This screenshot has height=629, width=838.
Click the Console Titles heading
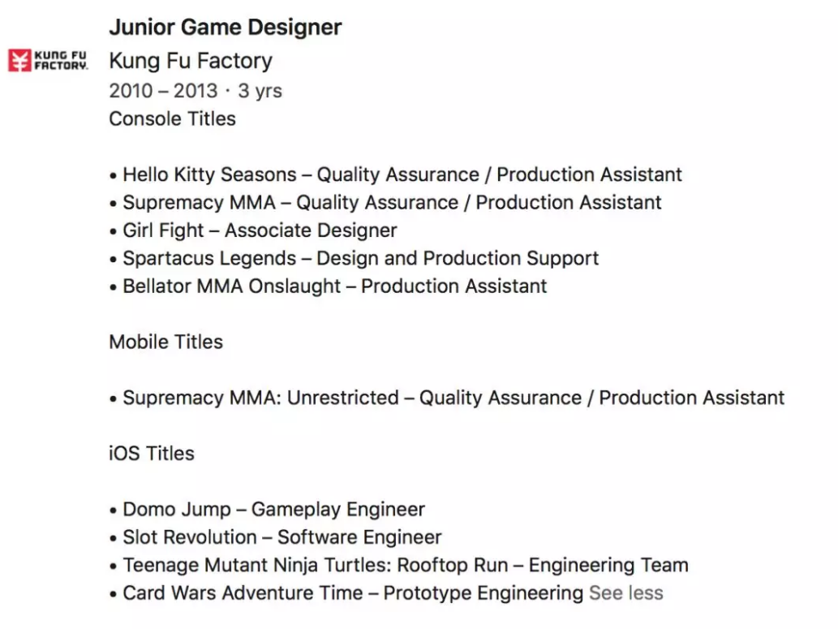coord(172,118)
